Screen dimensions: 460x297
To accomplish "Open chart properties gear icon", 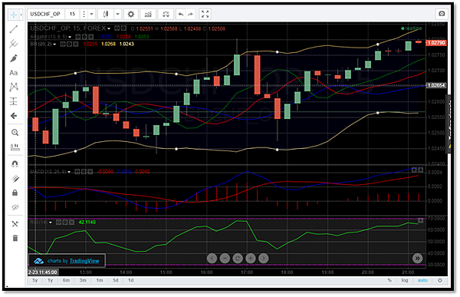I will pyautogui.click(x=131, y=14).
